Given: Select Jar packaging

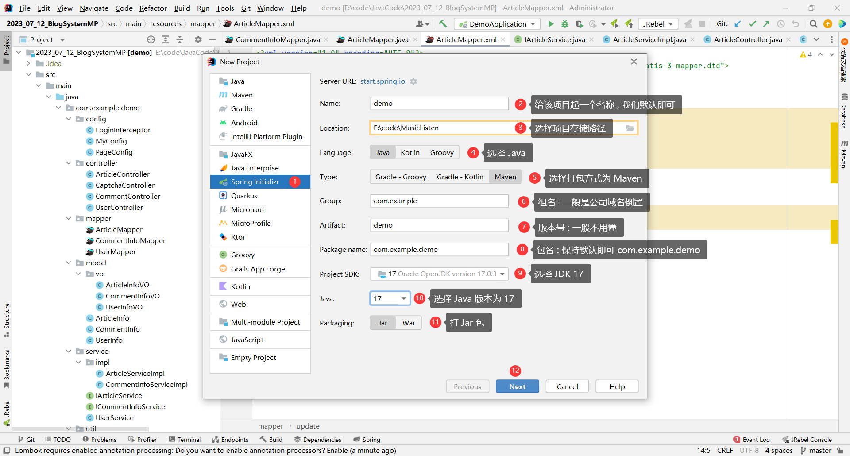Looking at the screenshot, I should [383, 323].
